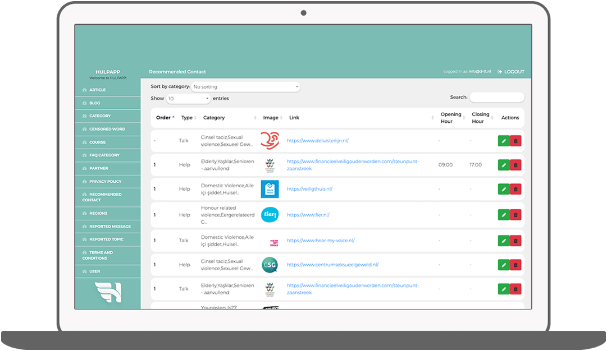The image size is (607, 351).
Task: Log out using the LOGOUT button
Action: [511, 72]
